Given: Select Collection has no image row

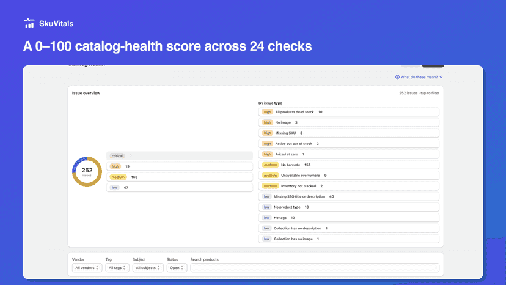Looking at the screenshot, I should 349,239.
